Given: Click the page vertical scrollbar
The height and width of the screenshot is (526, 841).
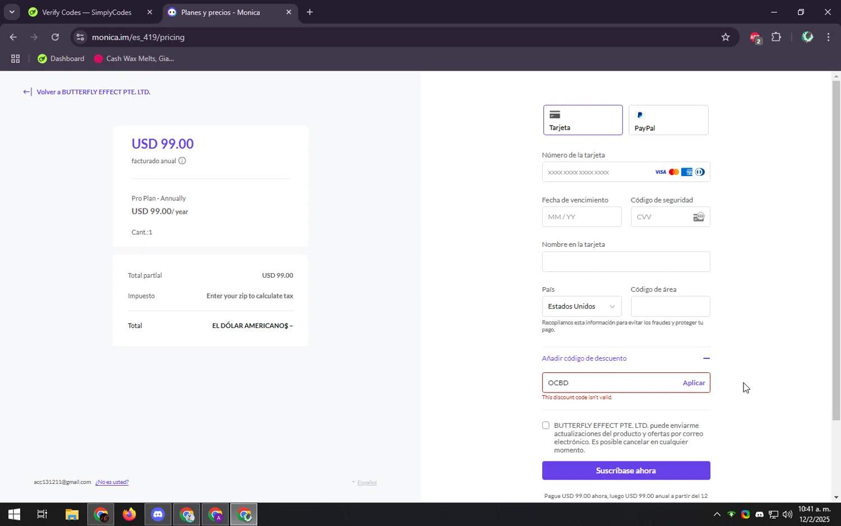Looking at the screenshot, I should (836, 250).
